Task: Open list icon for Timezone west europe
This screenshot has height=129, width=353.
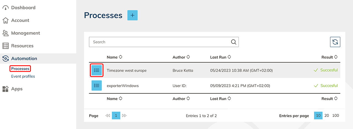Action: 97,70
